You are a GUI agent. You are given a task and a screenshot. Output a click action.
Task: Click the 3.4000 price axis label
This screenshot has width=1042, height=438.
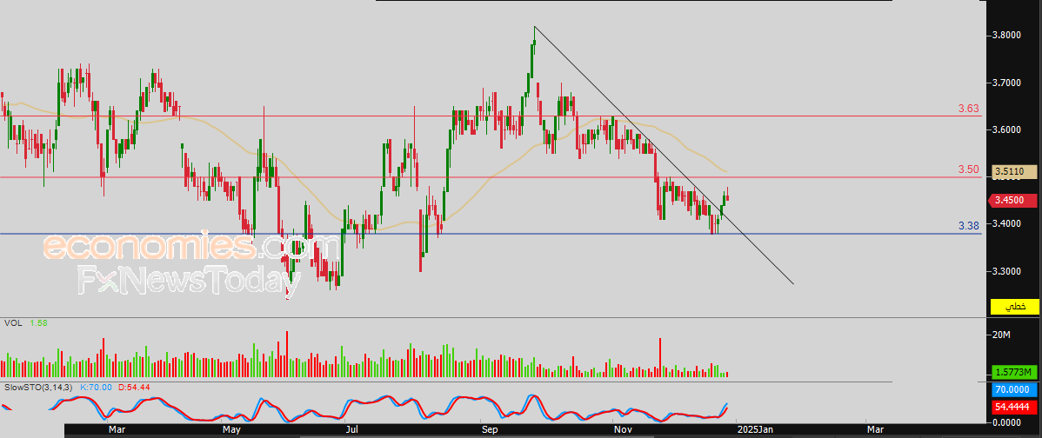(x=1006, y=223)
